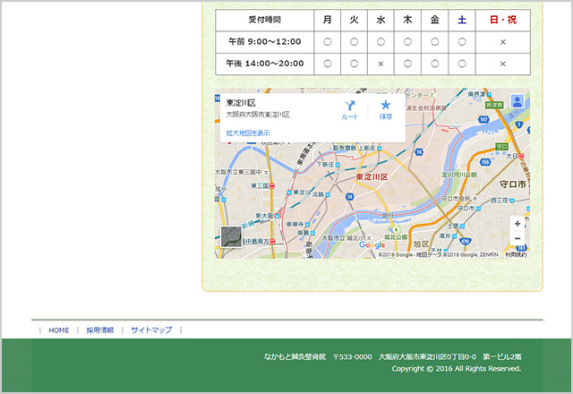
Task: Click the 淀川河川公園 label on map
Action: point(459,175)
